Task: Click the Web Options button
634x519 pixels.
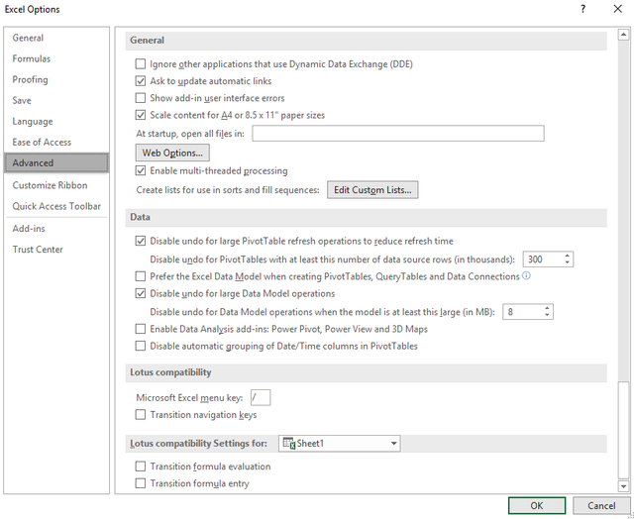Action: pos(172,153)
